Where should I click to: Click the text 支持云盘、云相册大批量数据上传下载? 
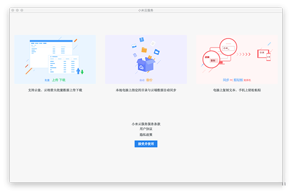pos(55,90)
